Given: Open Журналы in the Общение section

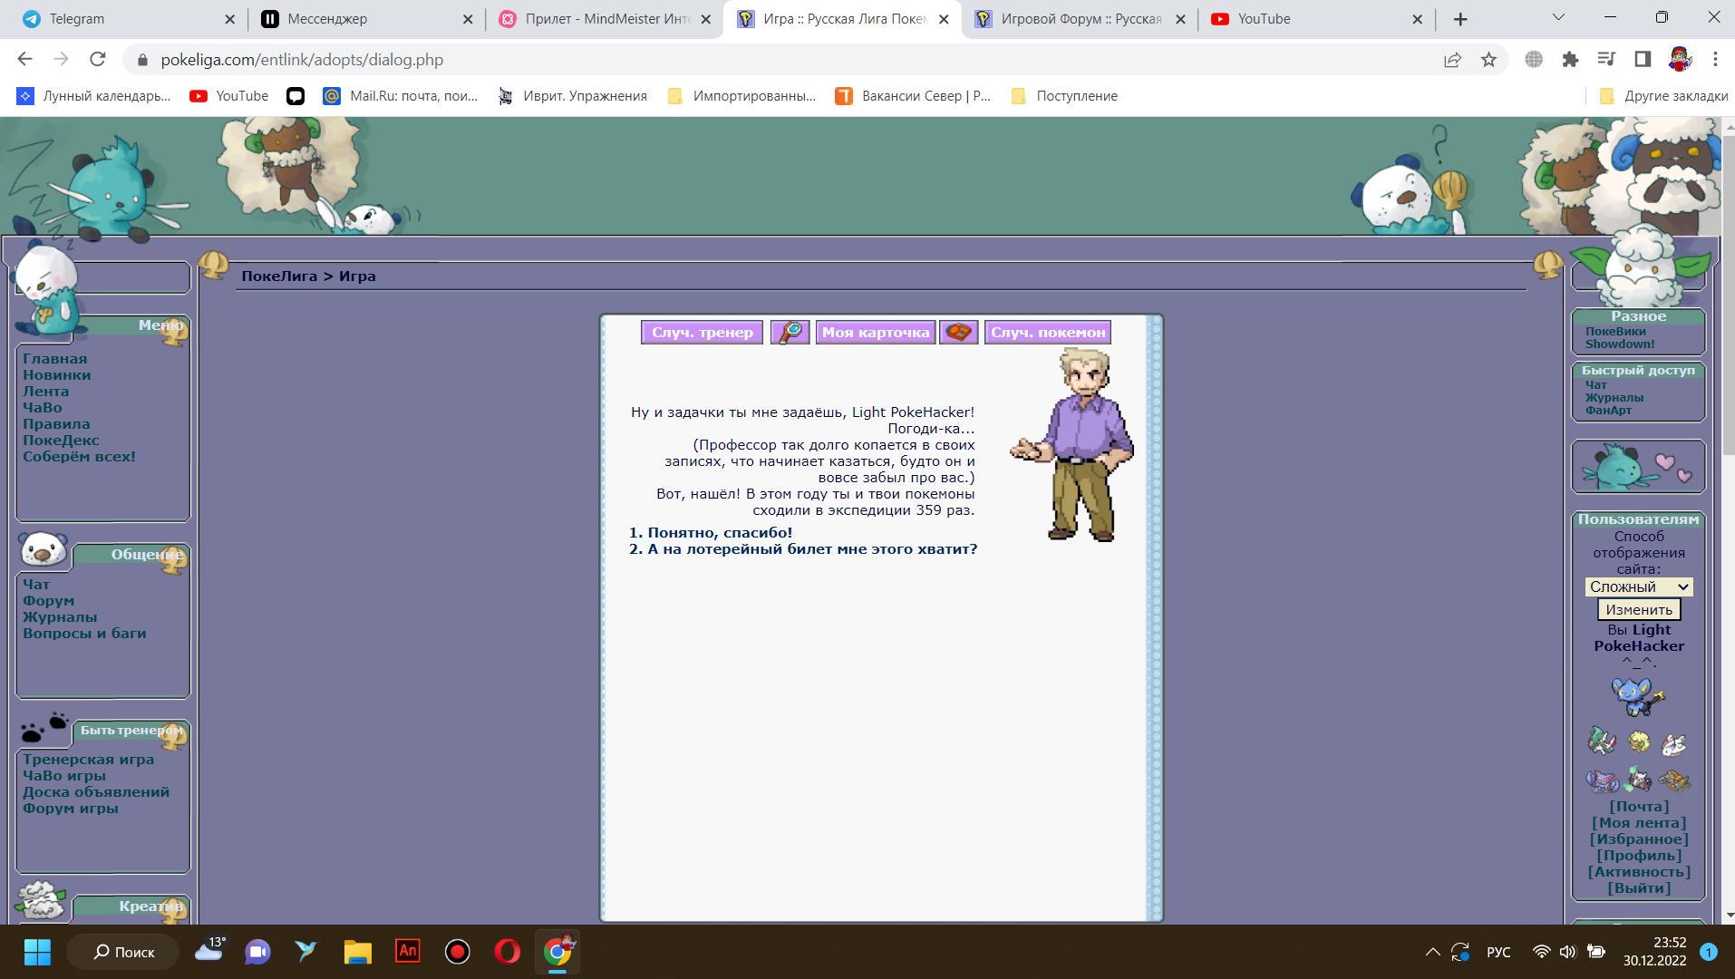Looking at the screenshot, I should [x=60, y=617].
